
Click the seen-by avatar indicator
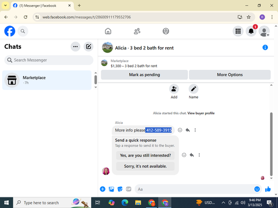pos(262,178)
